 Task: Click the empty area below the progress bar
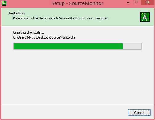coord(77,77)
